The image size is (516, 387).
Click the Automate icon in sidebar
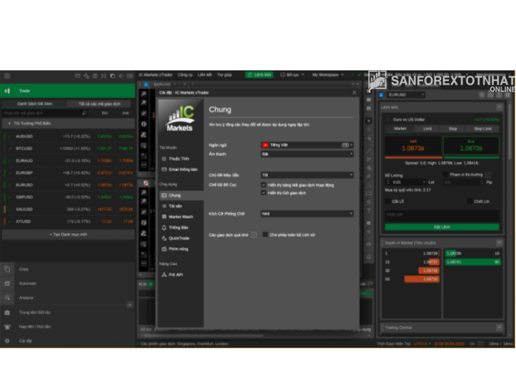pos(7,283)
